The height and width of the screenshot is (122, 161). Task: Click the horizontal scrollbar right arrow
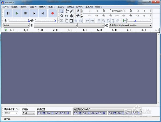coord(155,105)
